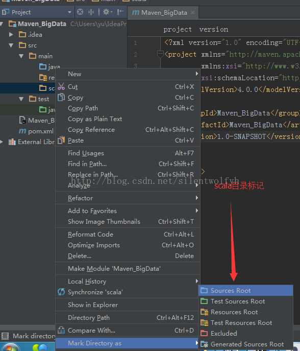
Task: Open the New submenu
Action: (128, 74)
